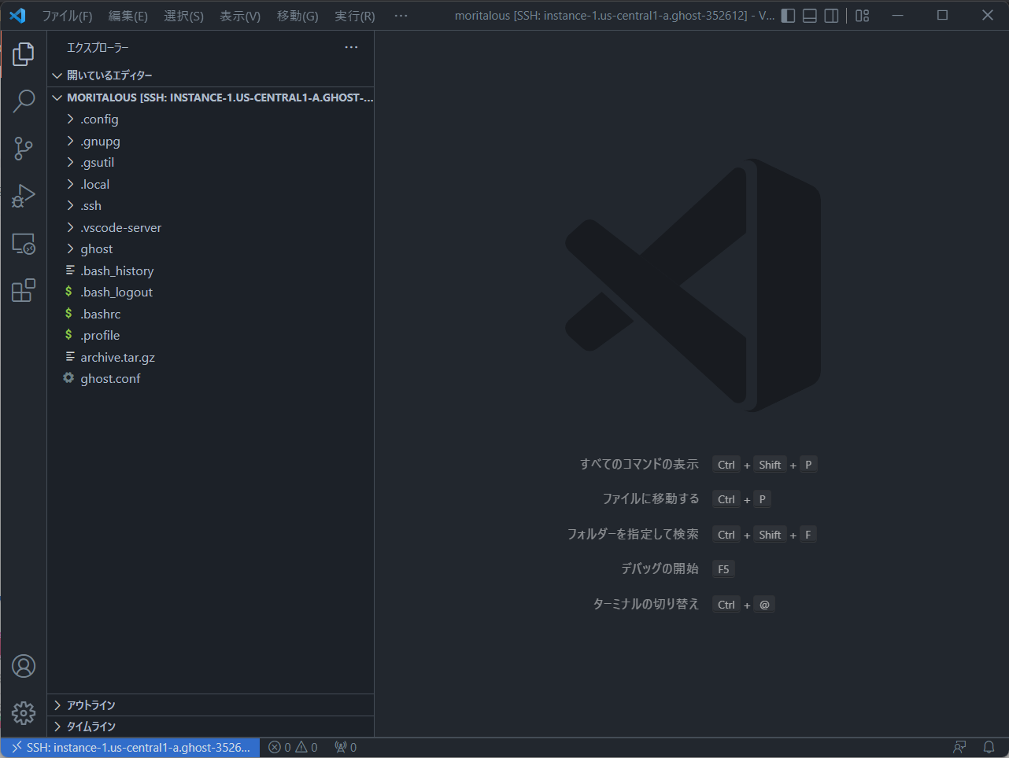Open the Manage gear menu
Image resolution: width=1009 pixels, height=758 pixels.
click(x=24, y=713)
